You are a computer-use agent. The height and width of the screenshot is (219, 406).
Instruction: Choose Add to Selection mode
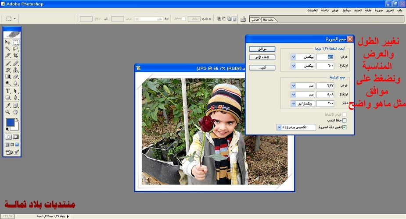pos(229,19)
